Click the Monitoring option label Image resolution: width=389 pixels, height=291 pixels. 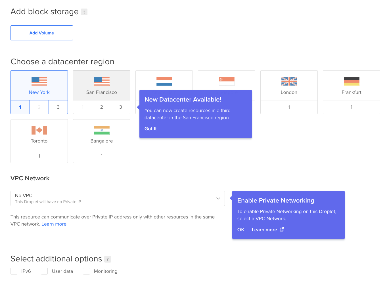[106, 271]
